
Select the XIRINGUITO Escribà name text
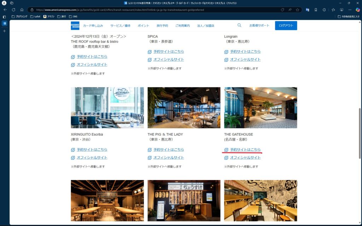click(87, 134)
